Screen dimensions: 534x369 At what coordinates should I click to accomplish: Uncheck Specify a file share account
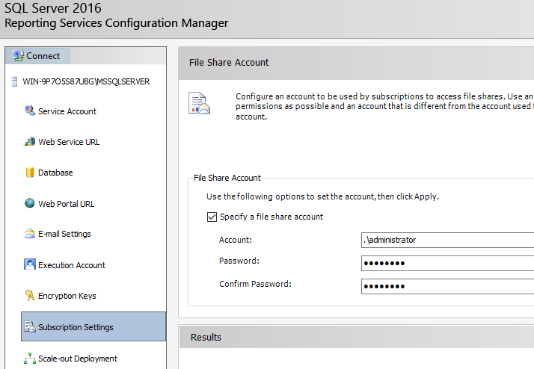click(x=212, y=217)
